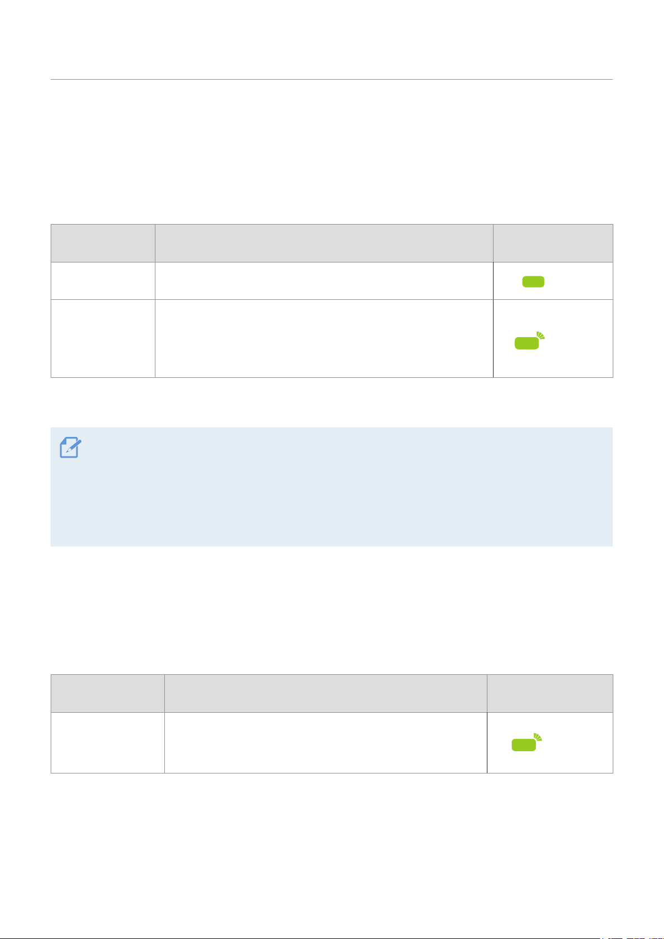
Task: Select the light blue note box
Action: pos(331,487)
